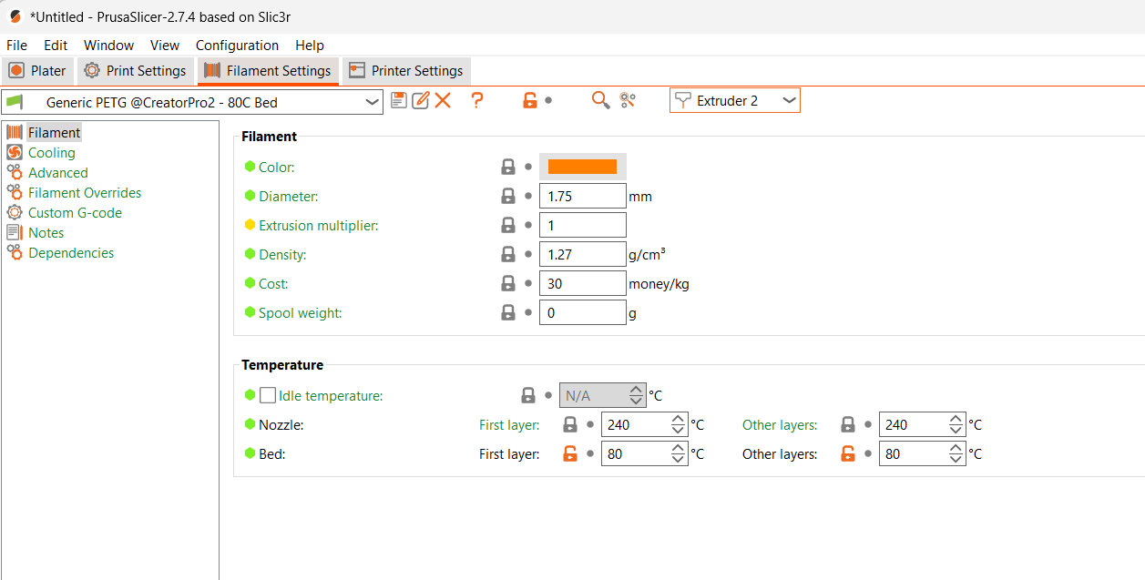Click the lock icon beside Diameter
The image size is (1145, 580).
coord(508,196)
